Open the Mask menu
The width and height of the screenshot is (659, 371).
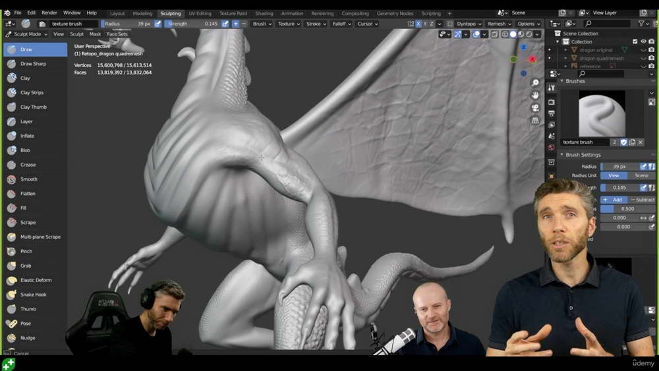(x=95, y=34)
